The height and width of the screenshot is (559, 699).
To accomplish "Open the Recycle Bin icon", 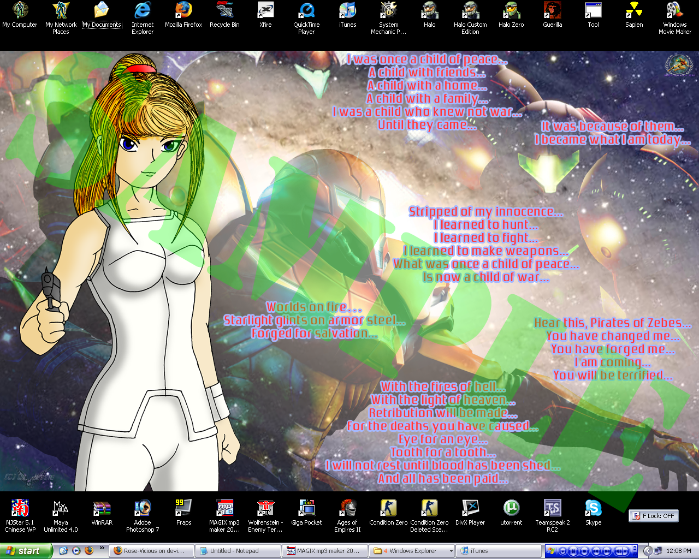I will tap(224, 15).
